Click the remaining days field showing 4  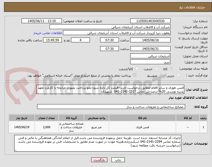[x=80, y=40]
